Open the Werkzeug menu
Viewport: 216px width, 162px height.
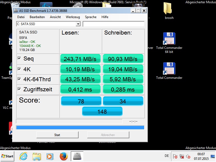(x=73, y=17)
